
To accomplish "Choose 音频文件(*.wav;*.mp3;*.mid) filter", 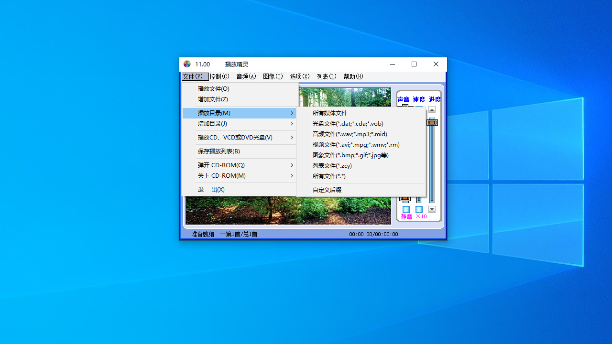I will coord(350,134).
